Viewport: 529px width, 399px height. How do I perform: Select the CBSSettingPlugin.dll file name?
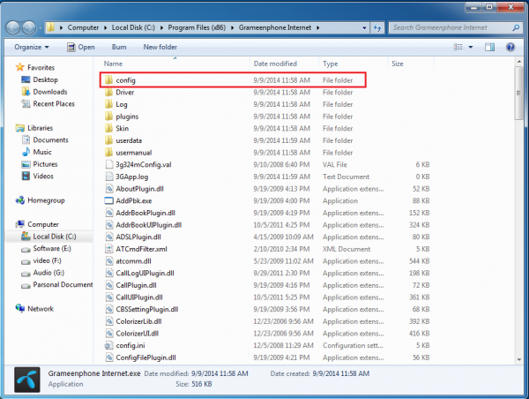pos(147,309)
